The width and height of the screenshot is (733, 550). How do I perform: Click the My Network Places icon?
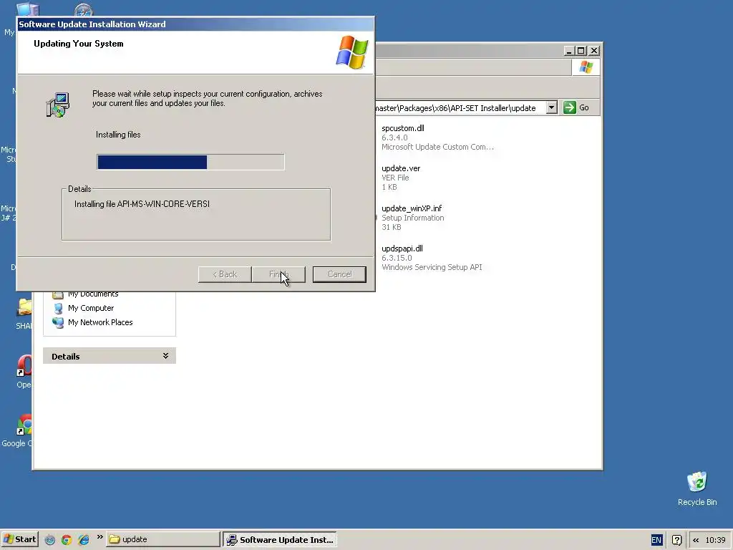tap(58, 322)
